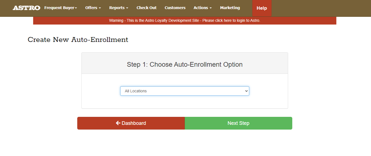The image size is (371, 156).
Task: Click the caret arrow beside Frequent Buyer
Action: click(76, 8)
